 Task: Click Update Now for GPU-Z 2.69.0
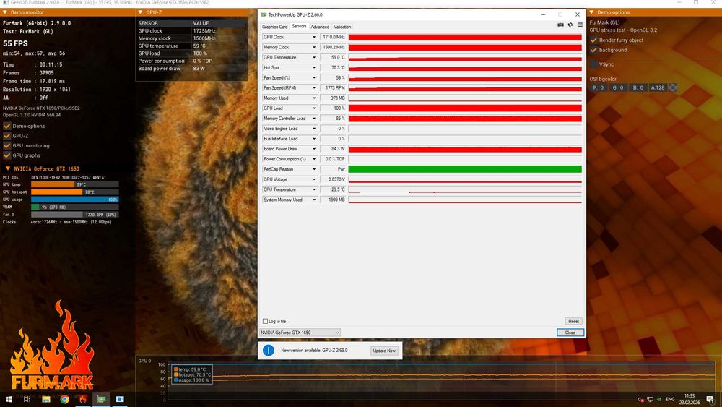[384, 351]
